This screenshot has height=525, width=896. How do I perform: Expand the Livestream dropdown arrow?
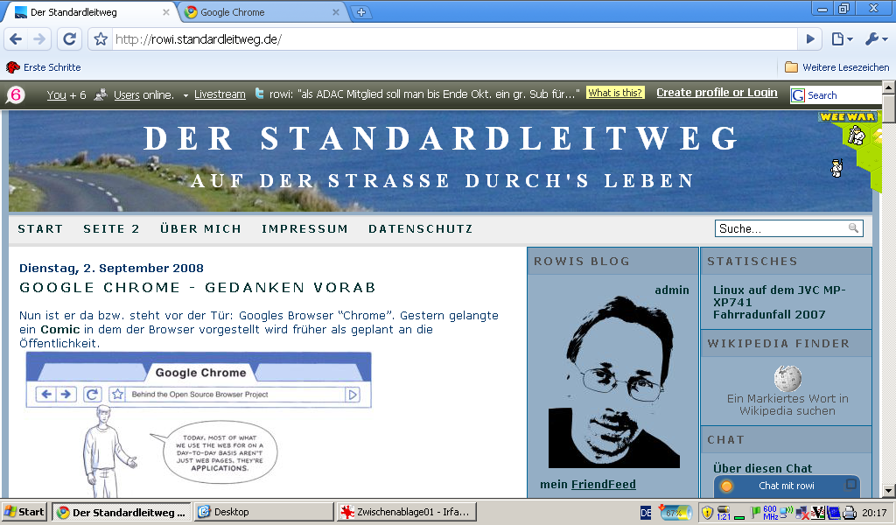click(185, 94)
